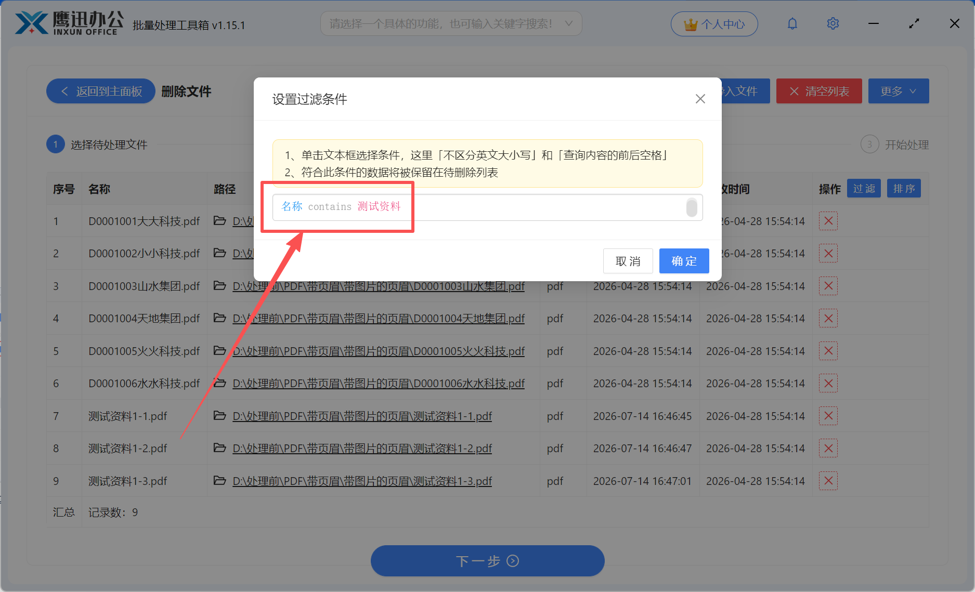Select file name 测试资料1-2.pdf

[128, 449]
